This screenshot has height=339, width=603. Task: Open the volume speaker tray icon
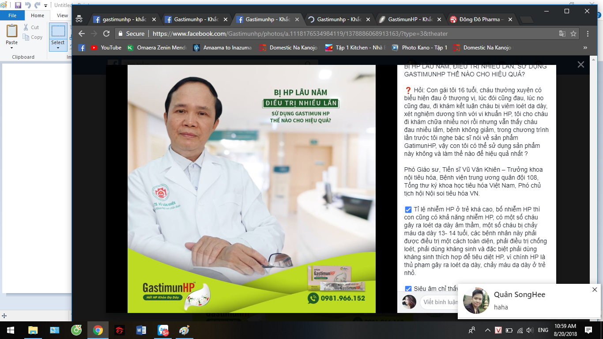(x=530, y=330)
